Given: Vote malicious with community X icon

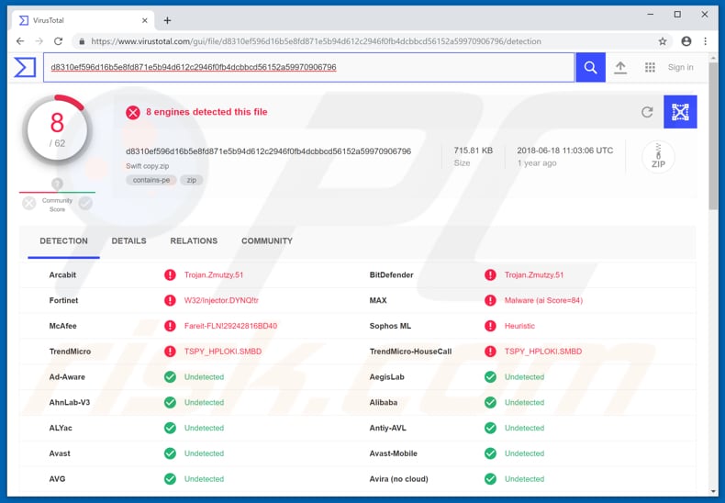Looking at the screenshot, I should [28, 203].
